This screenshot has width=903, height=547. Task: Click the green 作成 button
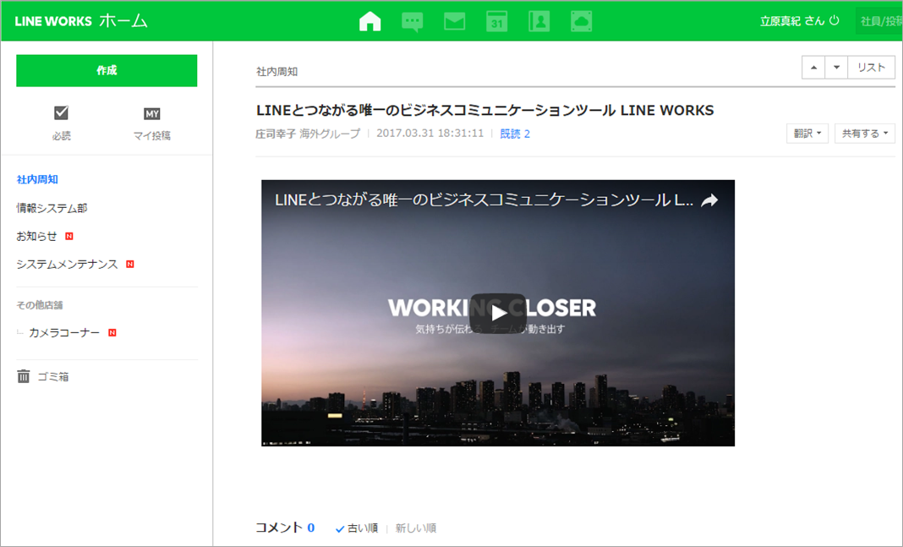[x=107, y=71]
